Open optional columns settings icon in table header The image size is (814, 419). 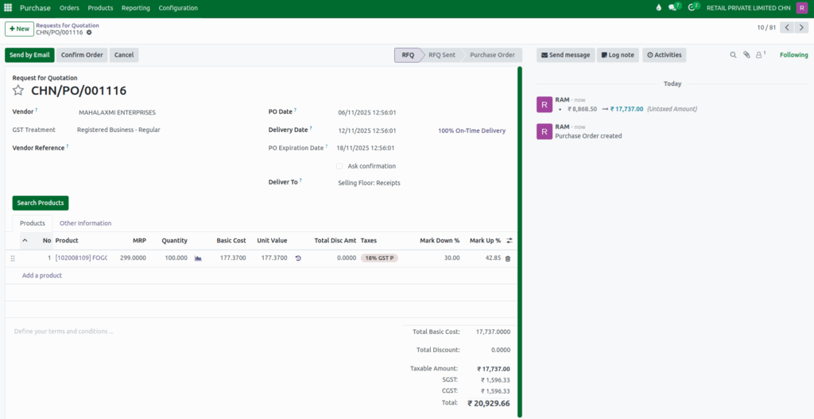pyautogui.click(x=510, y=240)
